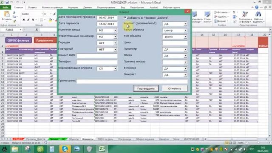This screenshot has height=153, width=272.
Task: Toggle Italic (К) formatting
Action: pyautogui.click(x=28, y=20)
